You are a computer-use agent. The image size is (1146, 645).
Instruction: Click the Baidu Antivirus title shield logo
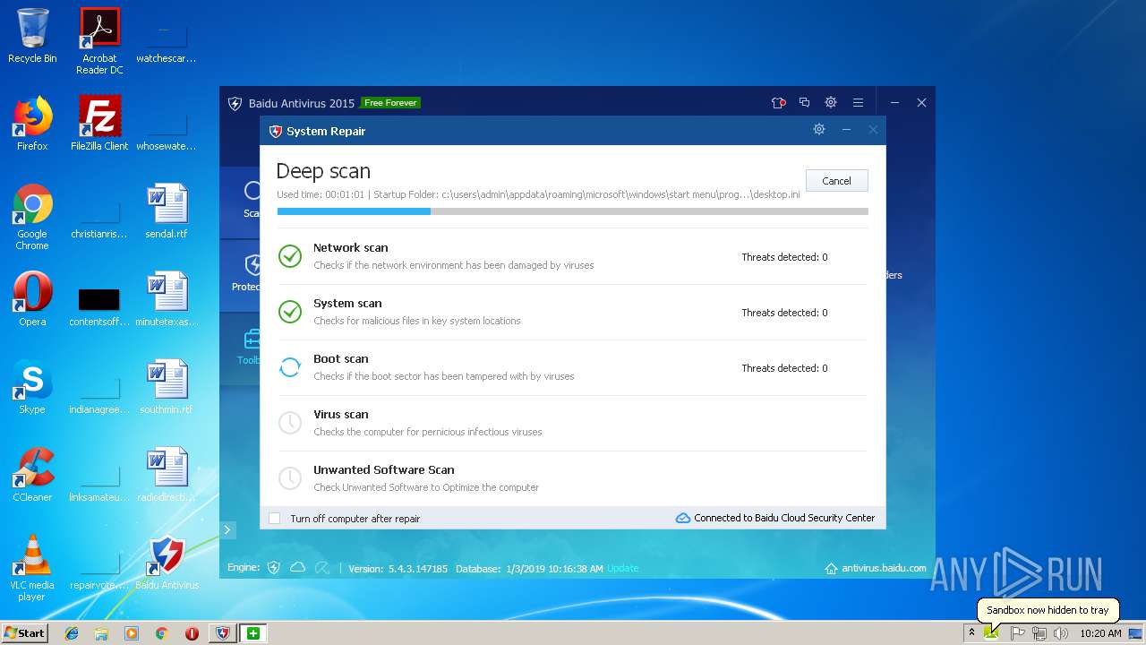pyautogui.click(x=235, y=103)
